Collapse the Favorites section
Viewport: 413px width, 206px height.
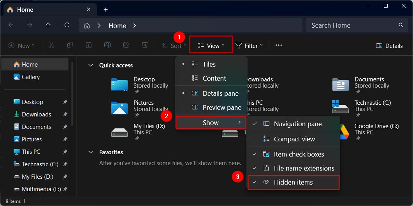(91, 152)
